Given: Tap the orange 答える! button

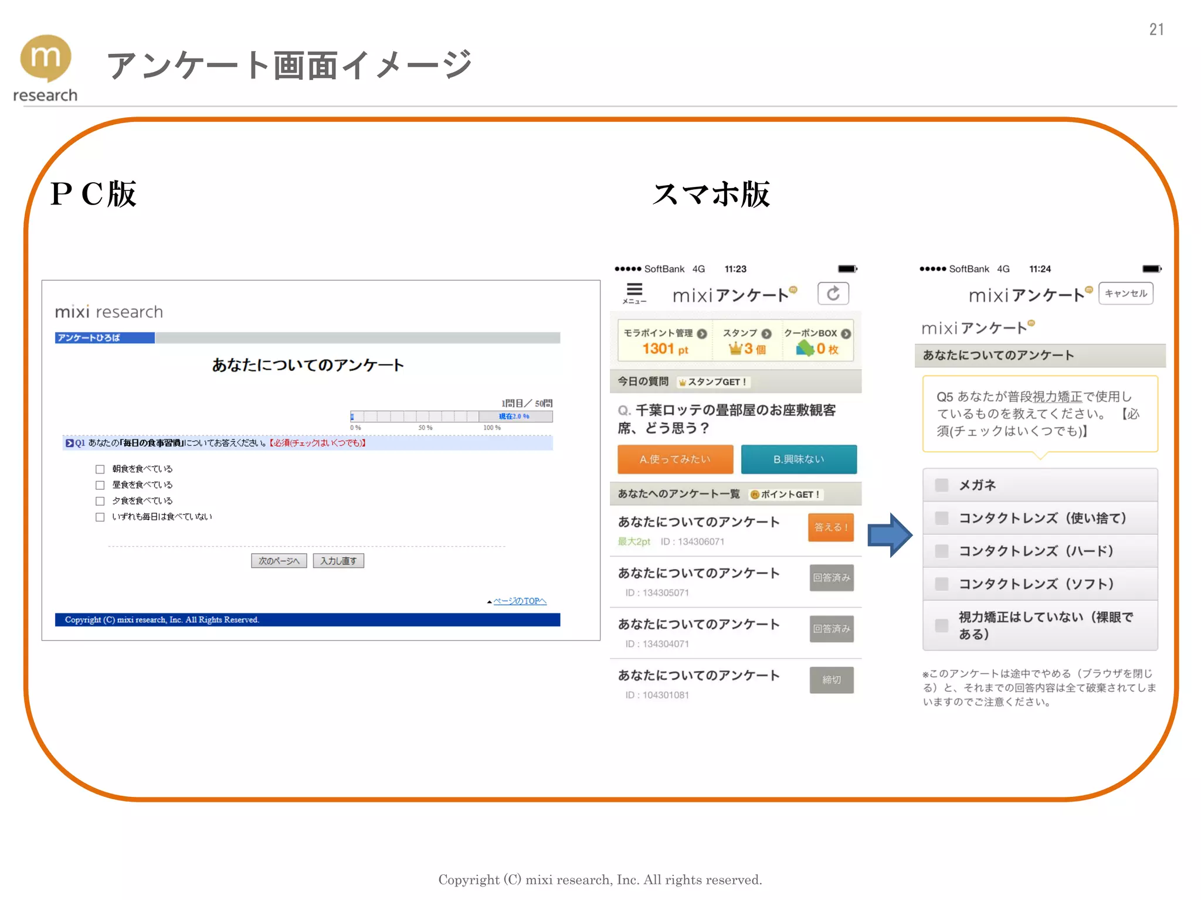Looking at the screenshot, I should 831,527.
